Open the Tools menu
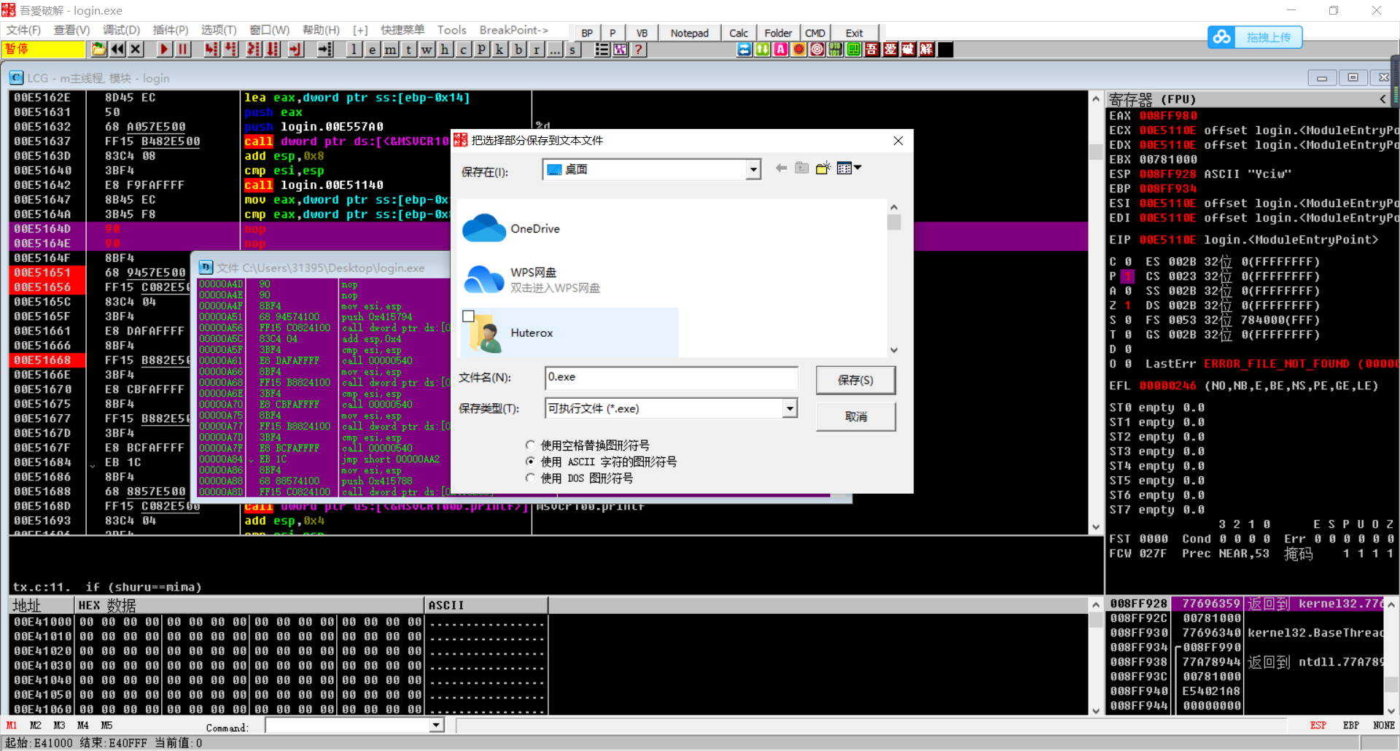Screen dimensions: 1400x751 451,30
